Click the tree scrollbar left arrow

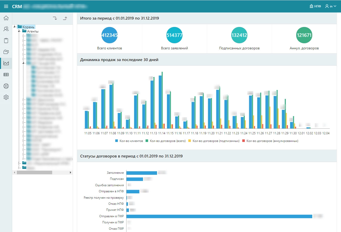[x=15, y=172]
